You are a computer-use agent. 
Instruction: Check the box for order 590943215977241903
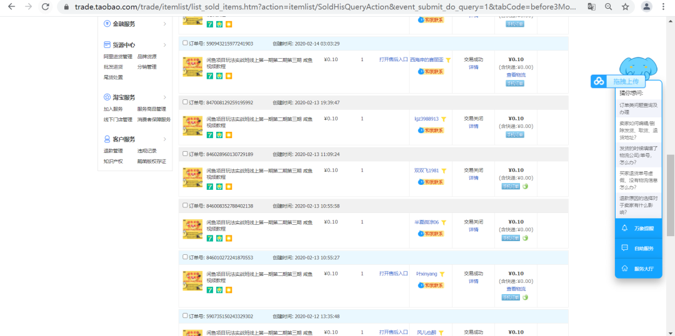(x=184, y=43)
